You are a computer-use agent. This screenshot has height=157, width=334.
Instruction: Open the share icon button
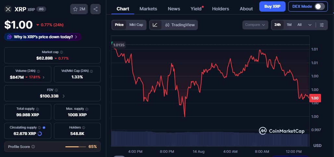click(96, 9)
